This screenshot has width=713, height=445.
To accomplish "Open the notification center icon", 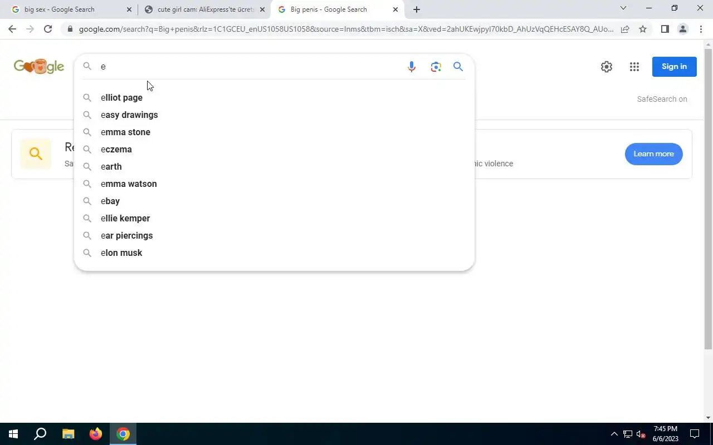I will [695, 434].
